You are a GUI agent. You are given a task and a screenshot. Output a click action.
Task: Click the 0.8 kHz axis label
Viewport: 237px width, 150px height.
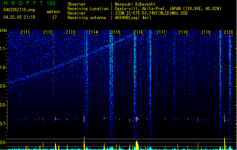(x=3, y=105)
